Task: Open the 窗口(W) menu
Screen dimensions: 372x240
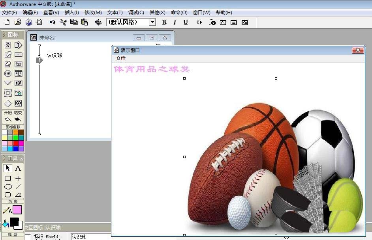Action: click(202, 13)
